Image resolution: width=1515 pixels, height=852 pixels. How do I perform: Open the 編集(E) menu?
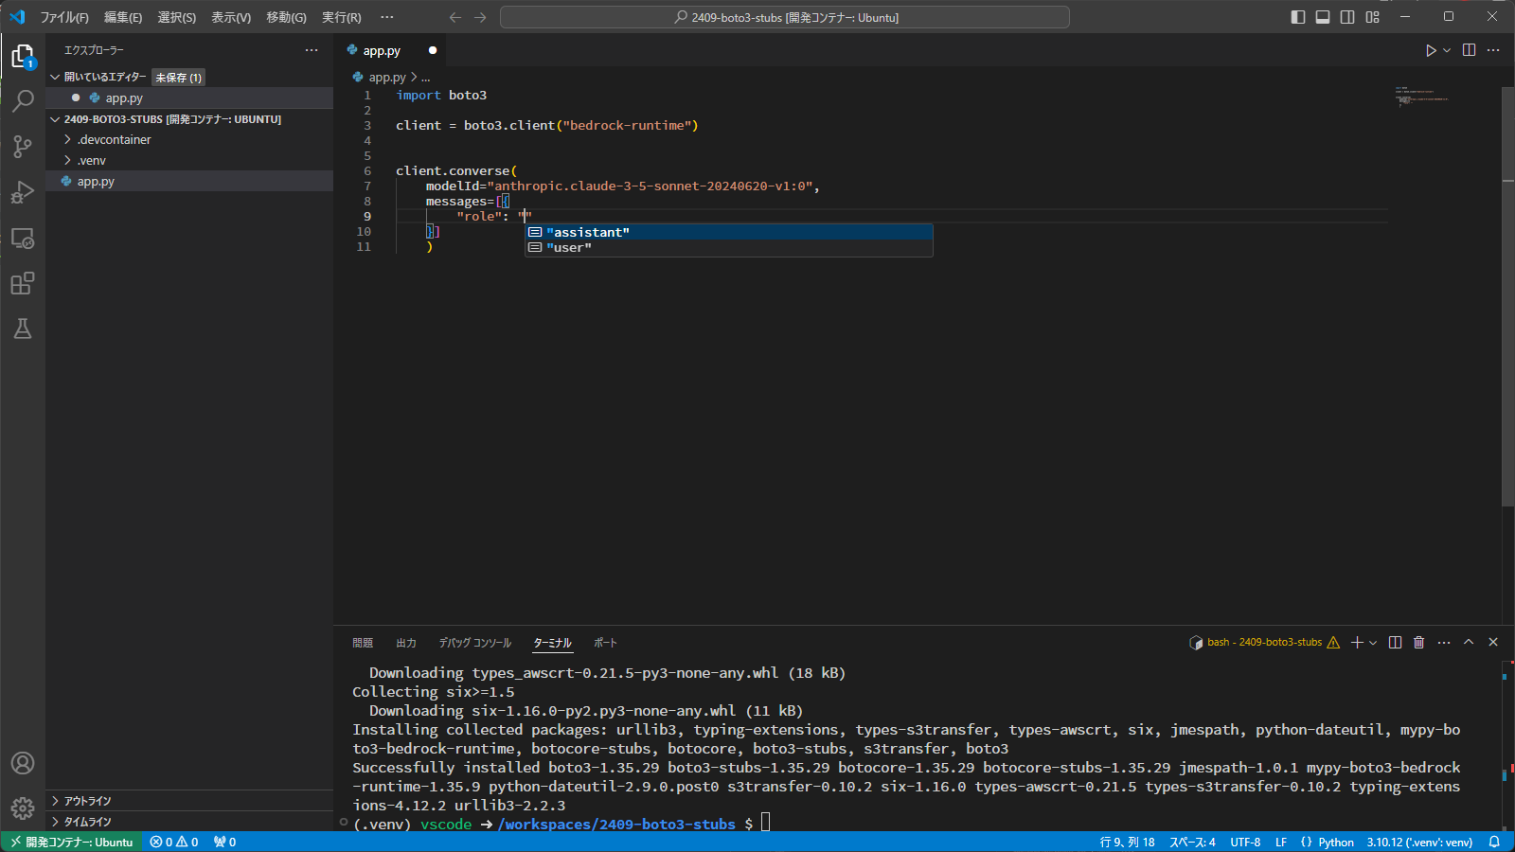(123, 17)
